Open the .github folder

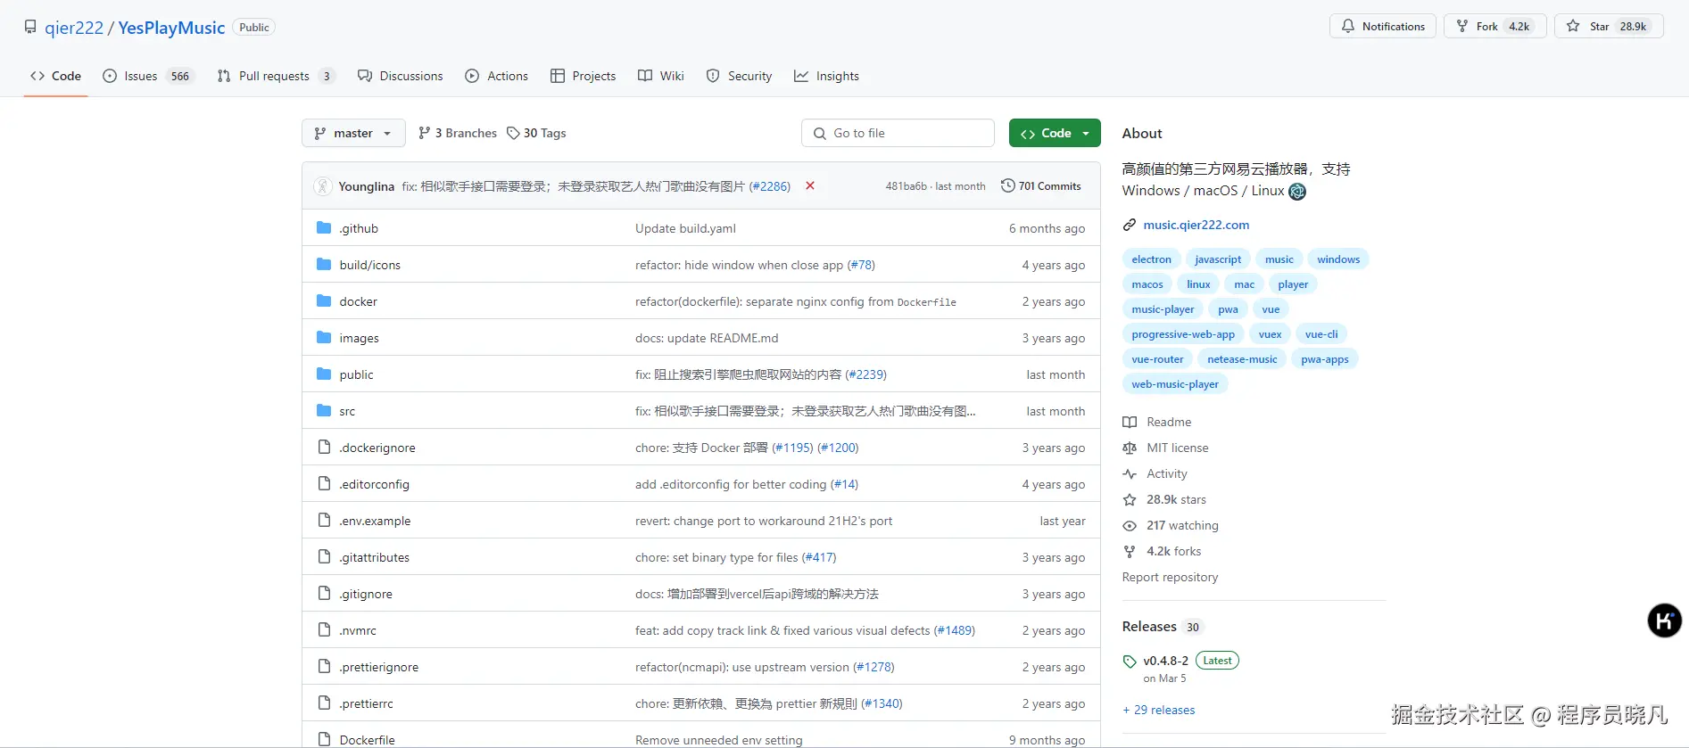click(359, 228)
